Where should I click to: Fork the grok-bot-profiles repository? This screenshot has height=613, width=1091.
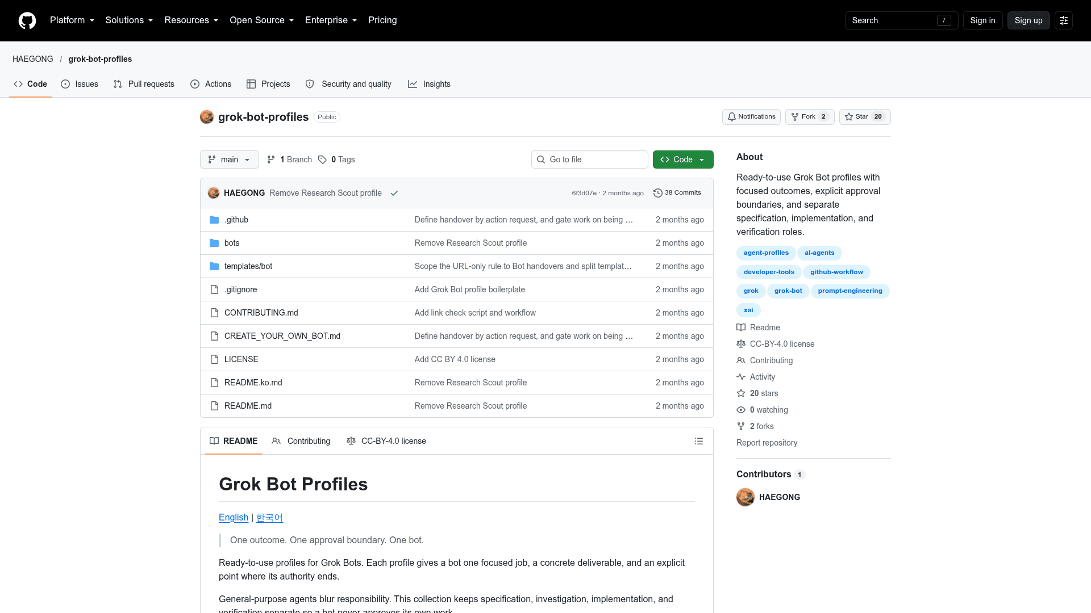pos(810,117)
